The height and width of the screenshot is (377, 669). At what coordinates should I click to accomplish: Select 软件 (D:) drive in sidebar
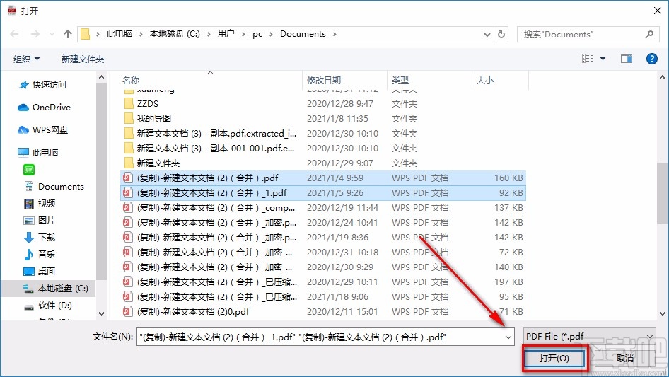pyautogui.click(x=48, y=306)
